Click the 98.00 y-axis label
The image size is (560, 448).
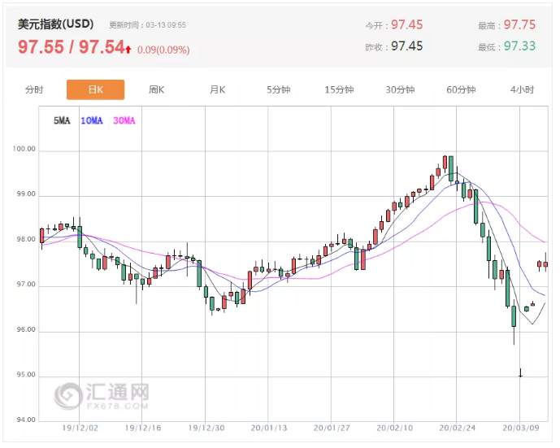[26, 239]
